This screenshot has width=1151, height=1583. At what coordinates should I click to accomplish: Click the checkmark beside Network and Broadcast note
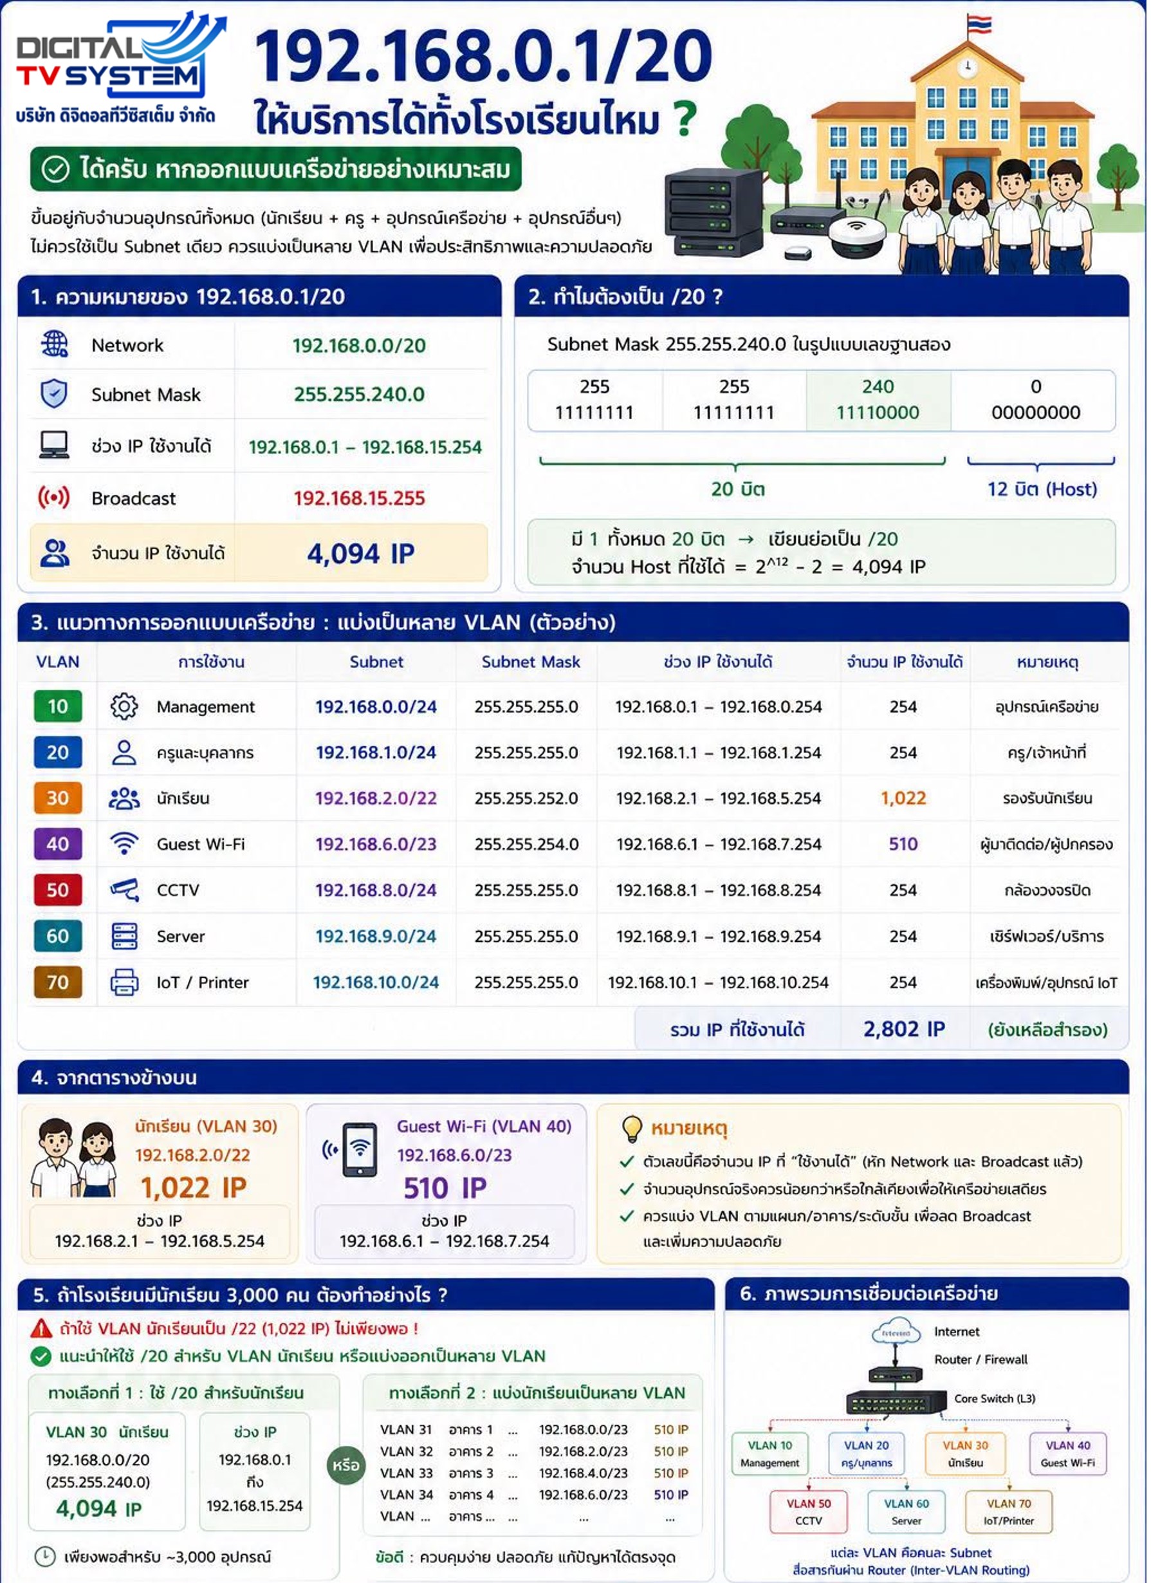pos(627,1161)
